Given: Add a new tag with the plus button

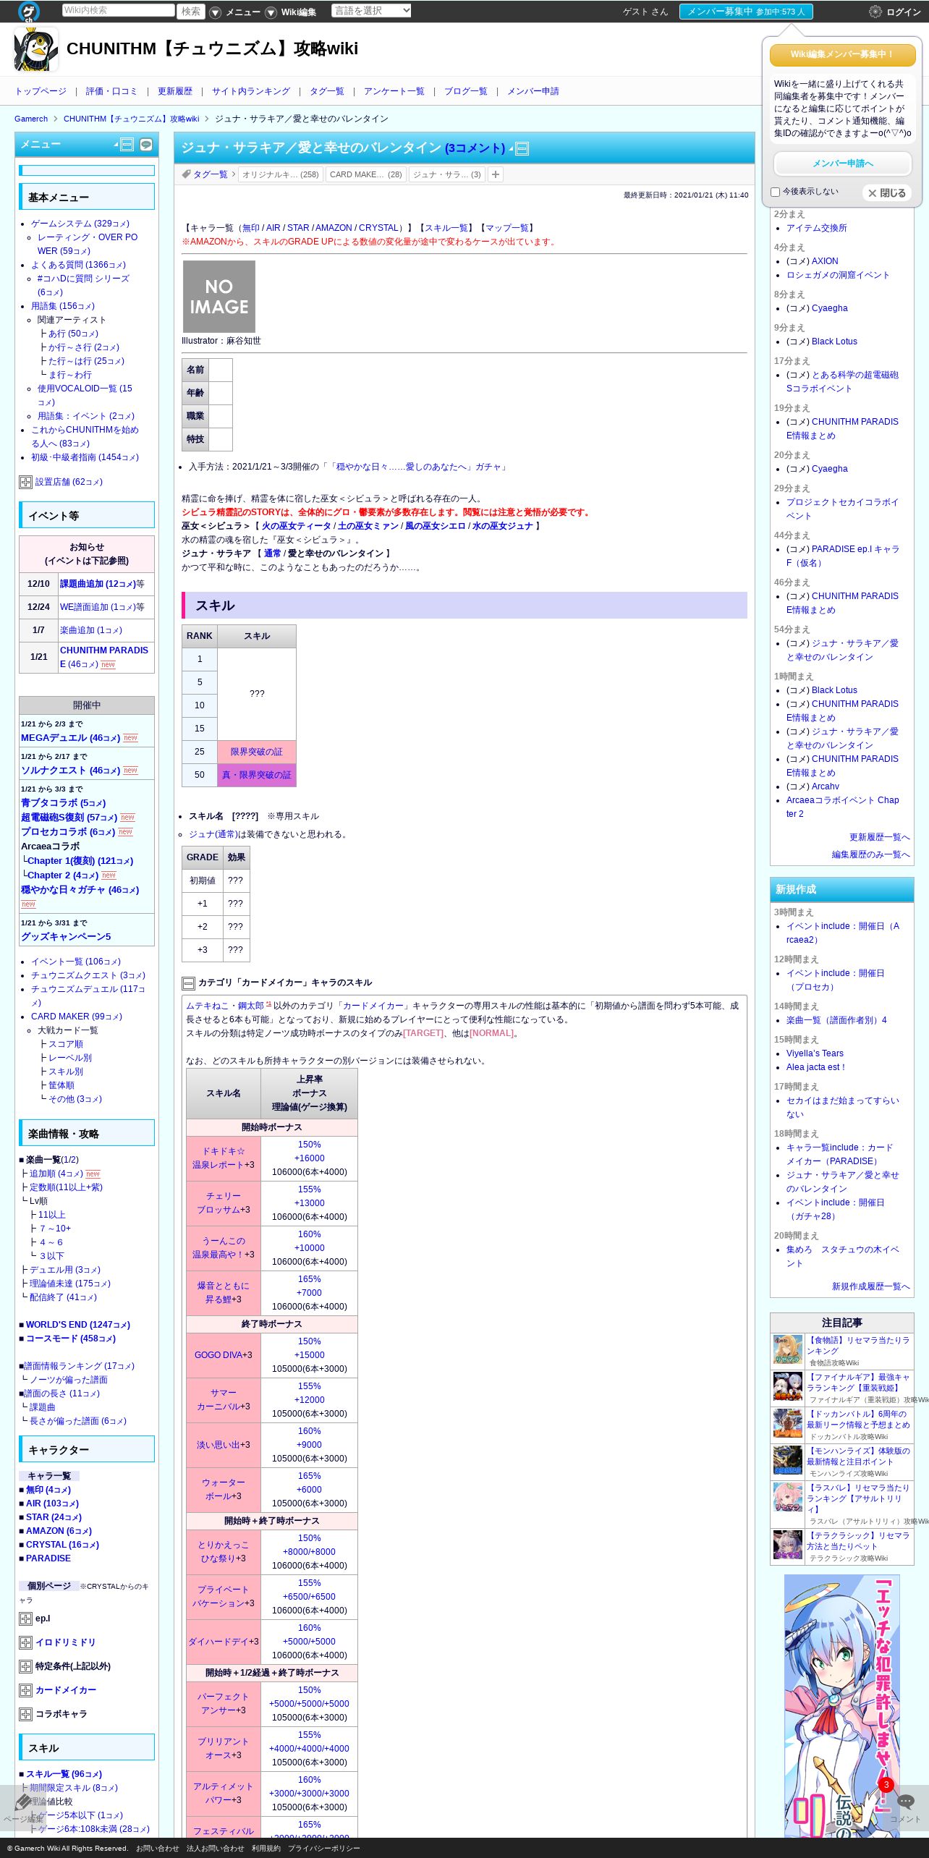Looking at the screenshot, I should pyautogui.click(x=496, y=174).
